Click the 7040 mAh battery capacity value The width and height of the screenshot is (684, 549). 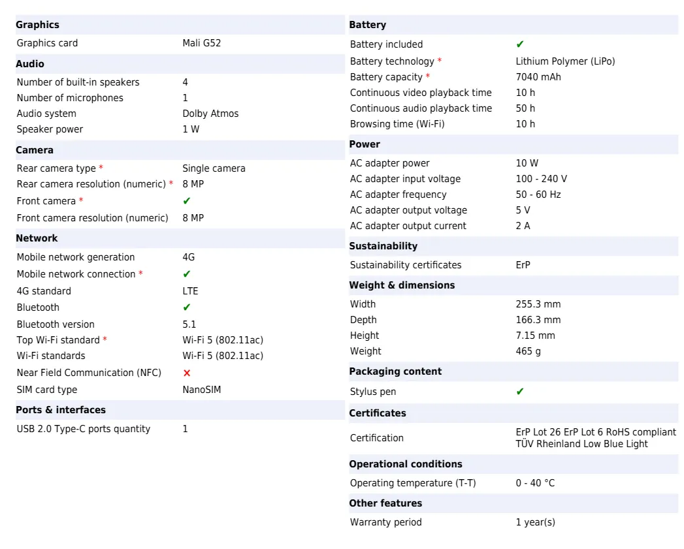pos(538,77)
